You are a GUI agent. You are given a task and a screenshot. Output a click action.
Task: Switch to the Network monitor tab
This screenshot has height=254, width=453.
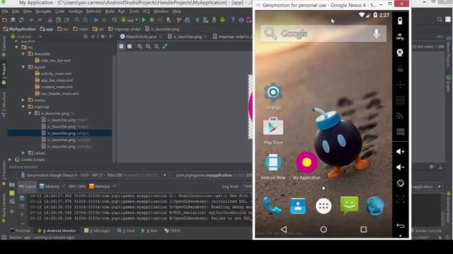click(x=102, y=186)
